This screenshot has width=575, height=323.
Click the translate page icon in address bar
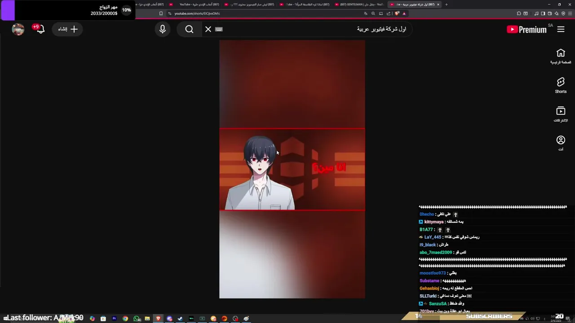pos(366,13)
